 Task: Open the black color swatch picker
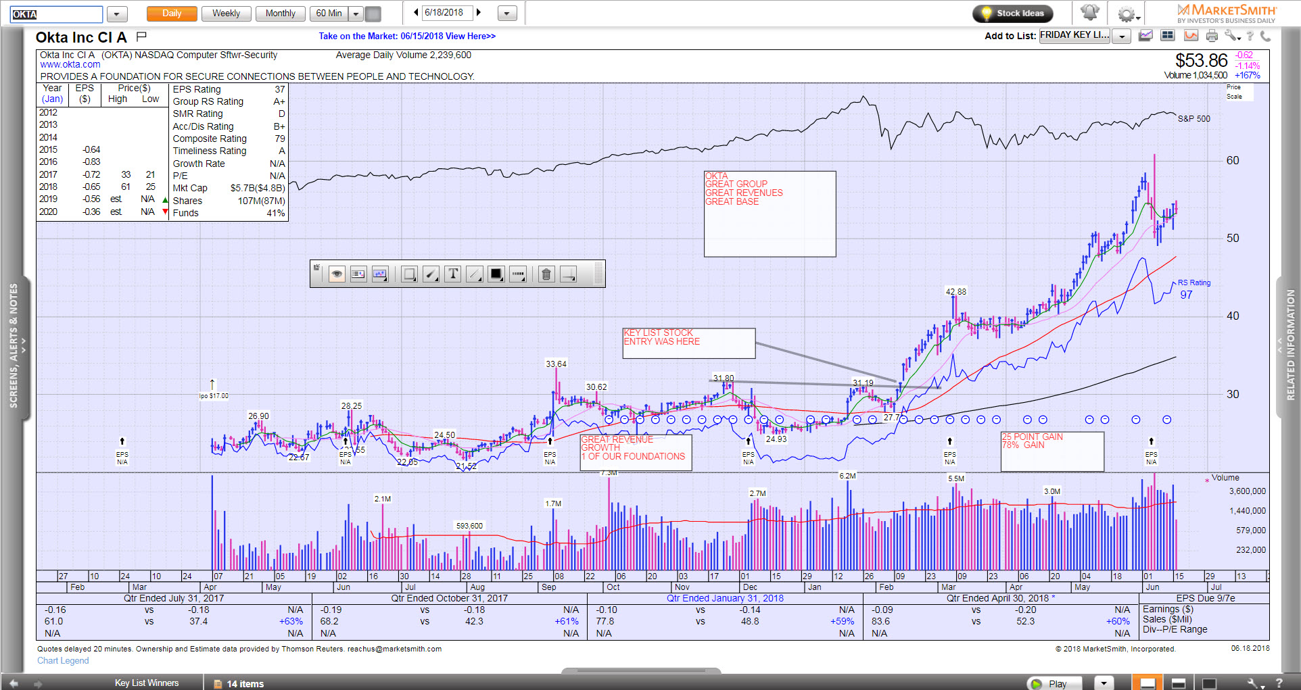496,274
